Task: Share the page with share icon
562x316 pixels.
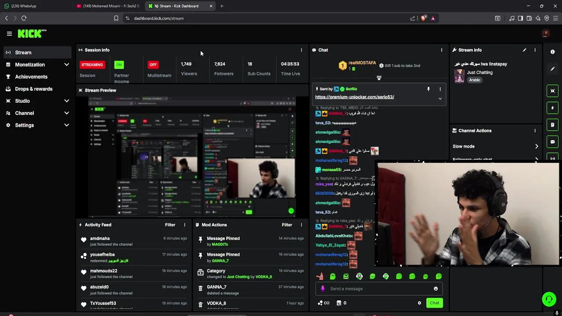Action: 413,18
